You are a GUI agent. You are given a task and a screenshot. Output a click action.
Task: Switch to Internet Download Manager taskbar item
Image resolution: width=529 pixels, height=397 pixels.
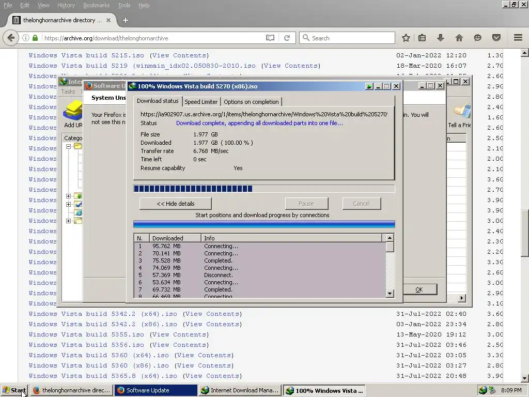240,390
